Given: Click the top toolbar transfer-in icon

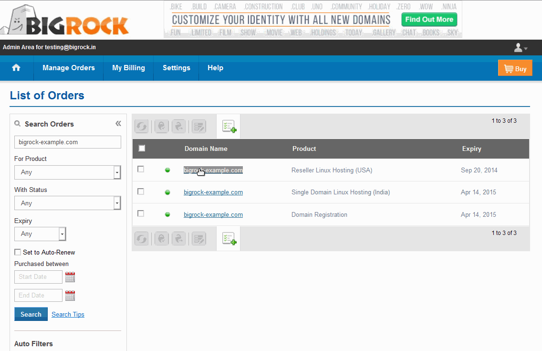Looking at the screenshot, I should [161, 127].
